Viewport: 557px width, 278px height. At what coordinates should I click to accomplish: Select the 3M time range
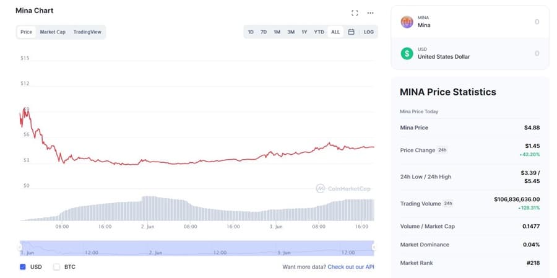coord(291,32)
